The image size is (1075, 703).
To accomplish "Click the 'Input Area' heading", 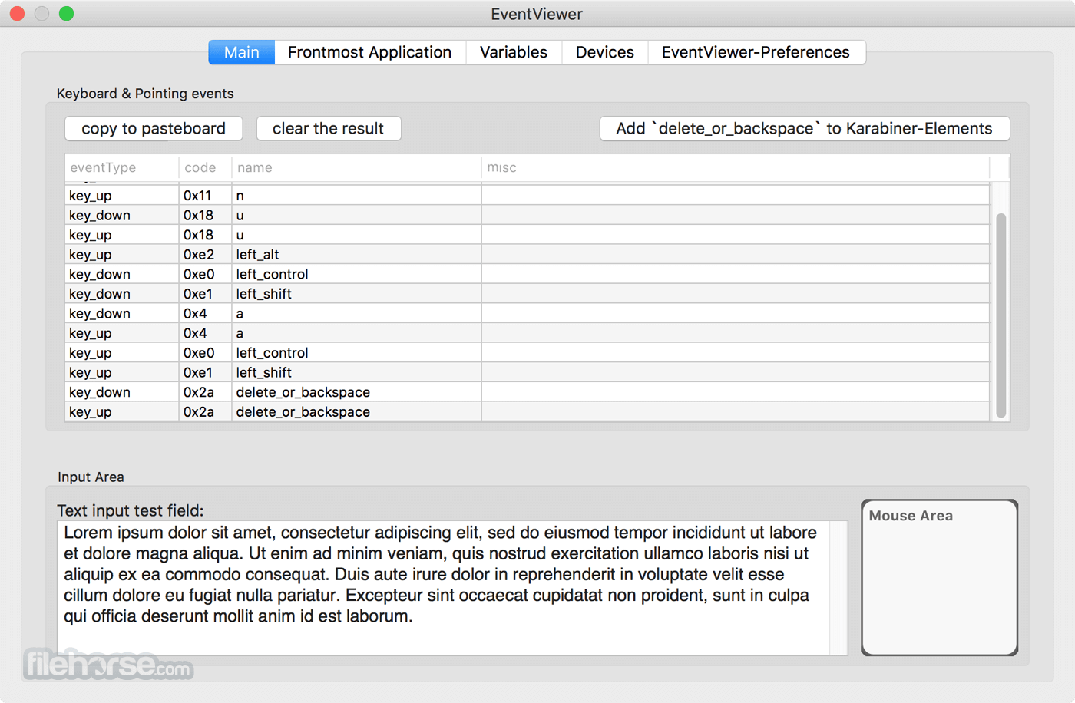I will point(91,477).
